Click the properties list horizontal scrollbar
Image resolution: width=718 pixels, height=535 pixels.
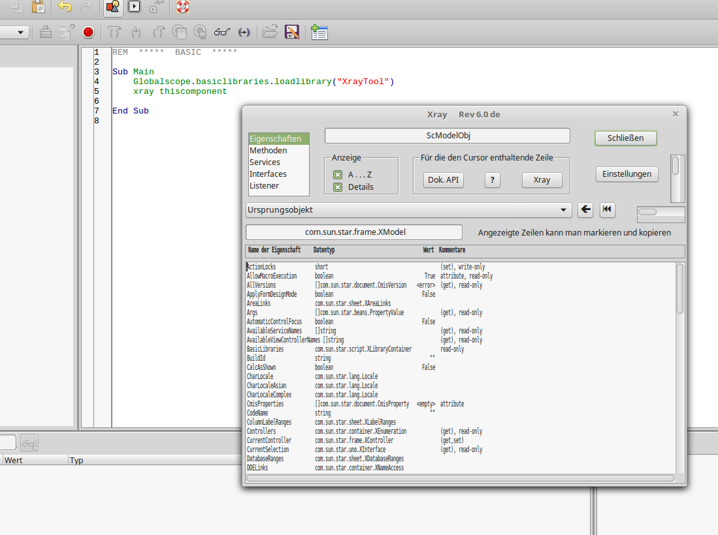tap(460, 478)
